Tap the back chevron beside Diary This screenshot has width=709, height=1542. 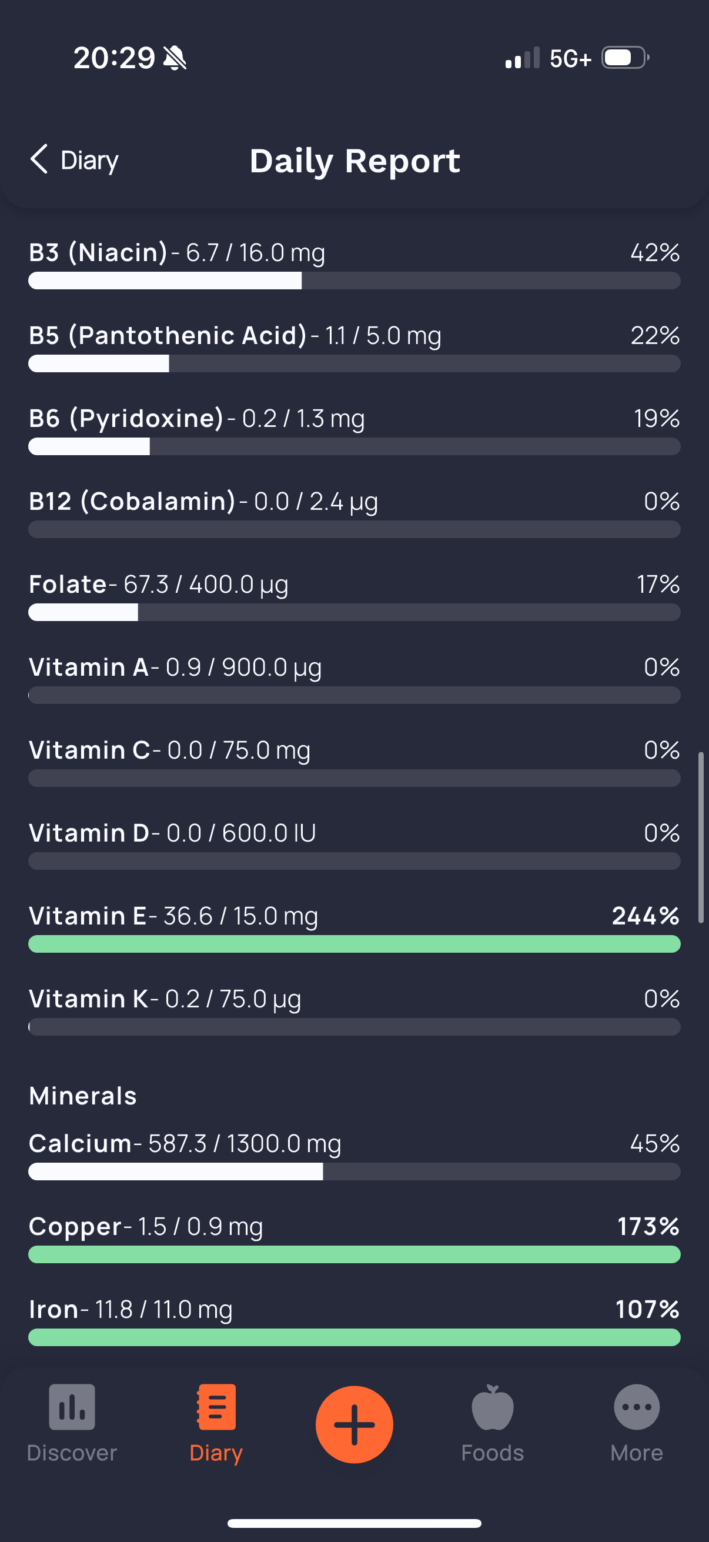pos(39,159)
